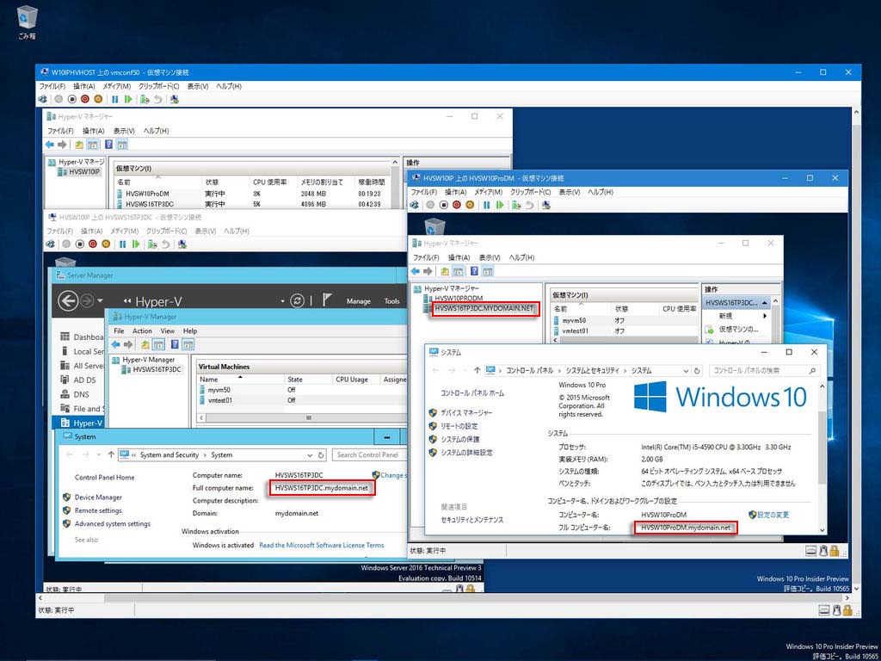The width and height of the screenshot is (881, 661).
Task: Shut down vmconf50 with the red toolbar icon
Action: click(x=85, y=100)
